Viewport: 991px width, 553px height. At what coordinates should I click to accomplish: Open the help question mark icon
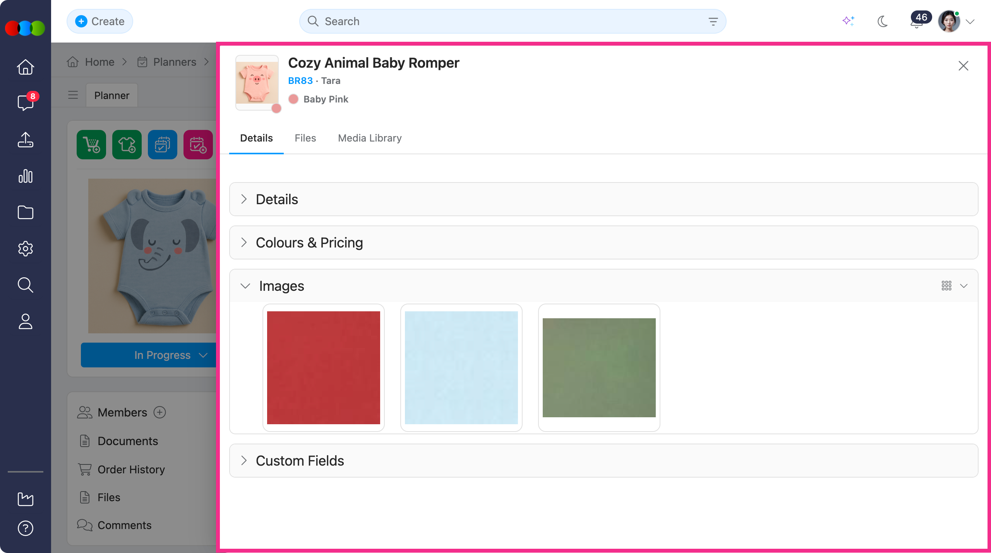tap(26, 528)
